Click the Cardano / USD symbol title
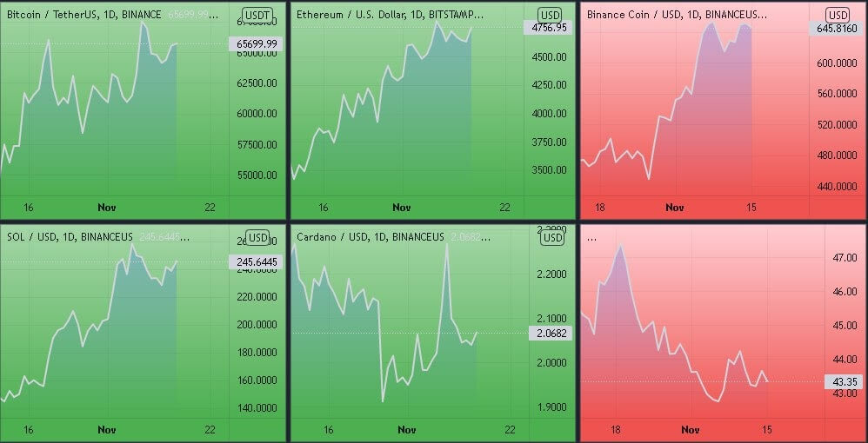Viewport: 868px width, 443px height. (x=370, y=236)
